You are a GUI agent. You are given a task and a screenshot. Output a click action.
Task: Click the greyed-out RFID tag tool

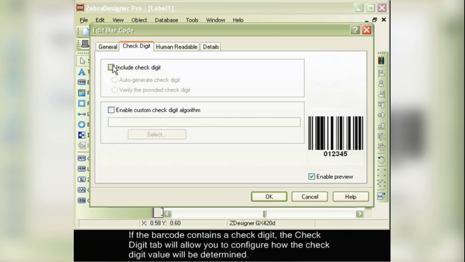[82, 146]
